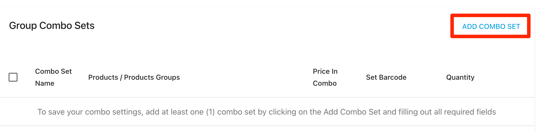
Task: Click the Set Barcode column header
Action: 386,77
